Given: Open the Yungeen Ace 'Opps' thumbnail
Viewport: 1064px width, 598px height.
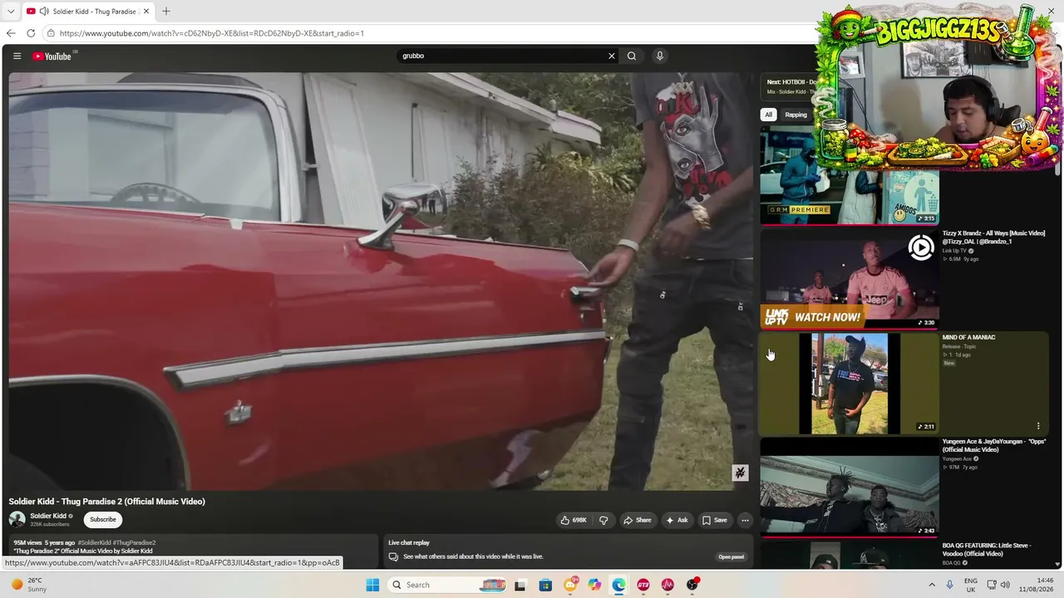Looking at the screenshot, I should [x=850, y=488].
